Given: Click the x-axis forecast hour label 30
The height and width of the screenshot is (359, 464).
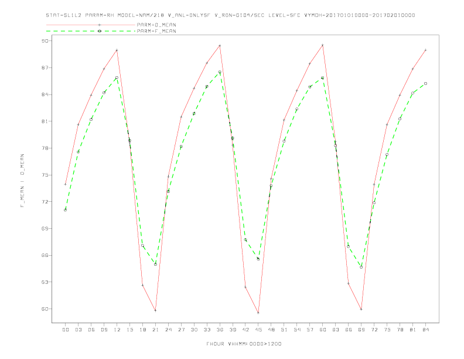Looking at the screenshot, I should 194,330.
